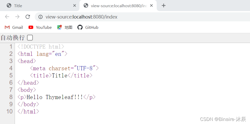Open a new browser tab
The width and height of the screenshot is (250, 124).
(164, 5)
